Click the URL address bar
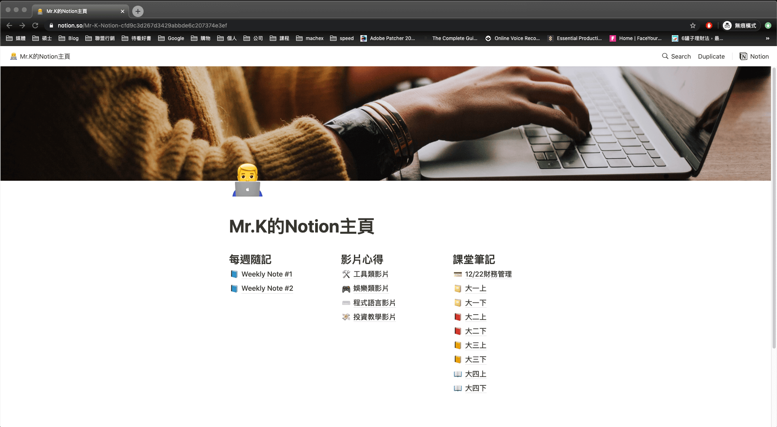 (x=364, y=25)
